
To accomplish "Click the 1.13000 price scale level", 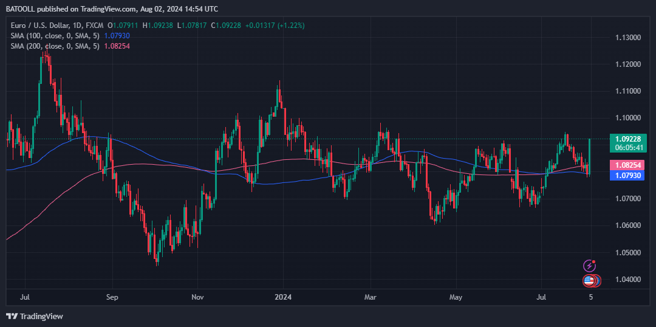I will coord(627,38).
